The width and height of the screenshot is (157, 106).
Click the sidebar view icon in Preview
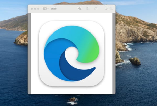pyautogui.click(x=45, y=9)
